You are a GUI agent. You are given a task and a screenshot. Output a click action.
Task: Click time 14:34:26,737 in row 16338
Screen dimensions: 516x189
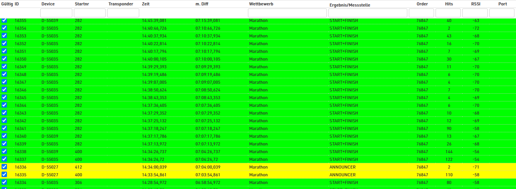(x=154, y=152)
